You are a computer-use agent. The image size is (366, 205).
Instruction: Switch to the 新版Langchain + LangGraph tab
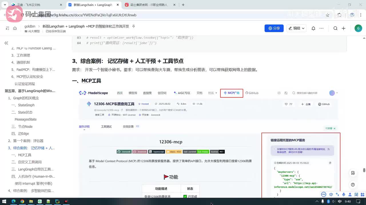pos(94,5)
